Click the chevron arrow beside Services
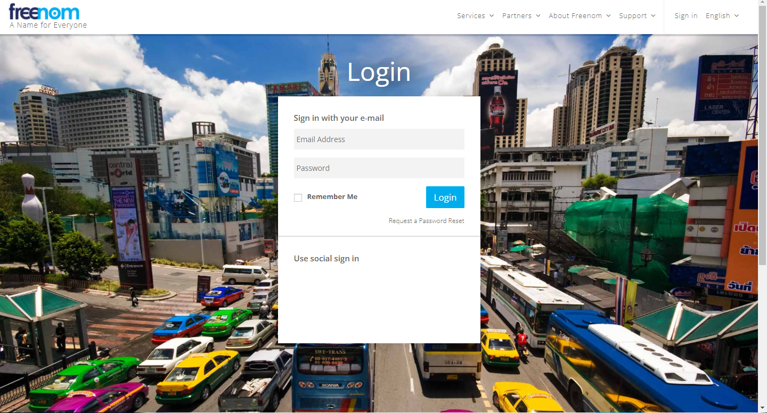Screen dimensions: 767x413 point(492,16)
